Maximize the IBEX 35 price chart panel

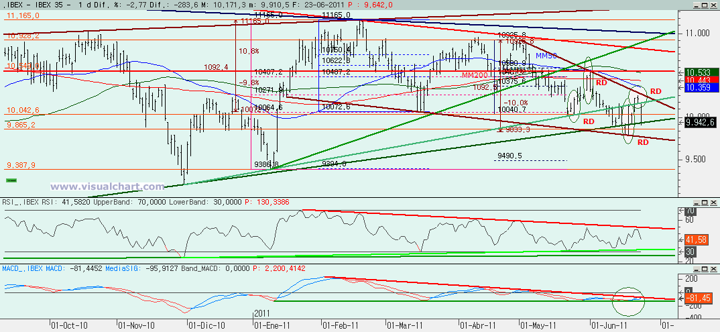[705, 4]
